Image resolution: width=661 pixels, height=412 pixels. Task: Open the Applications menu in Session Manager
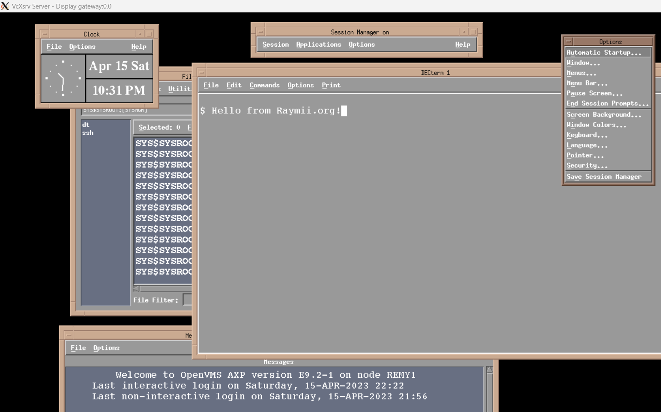pos(319,44)
